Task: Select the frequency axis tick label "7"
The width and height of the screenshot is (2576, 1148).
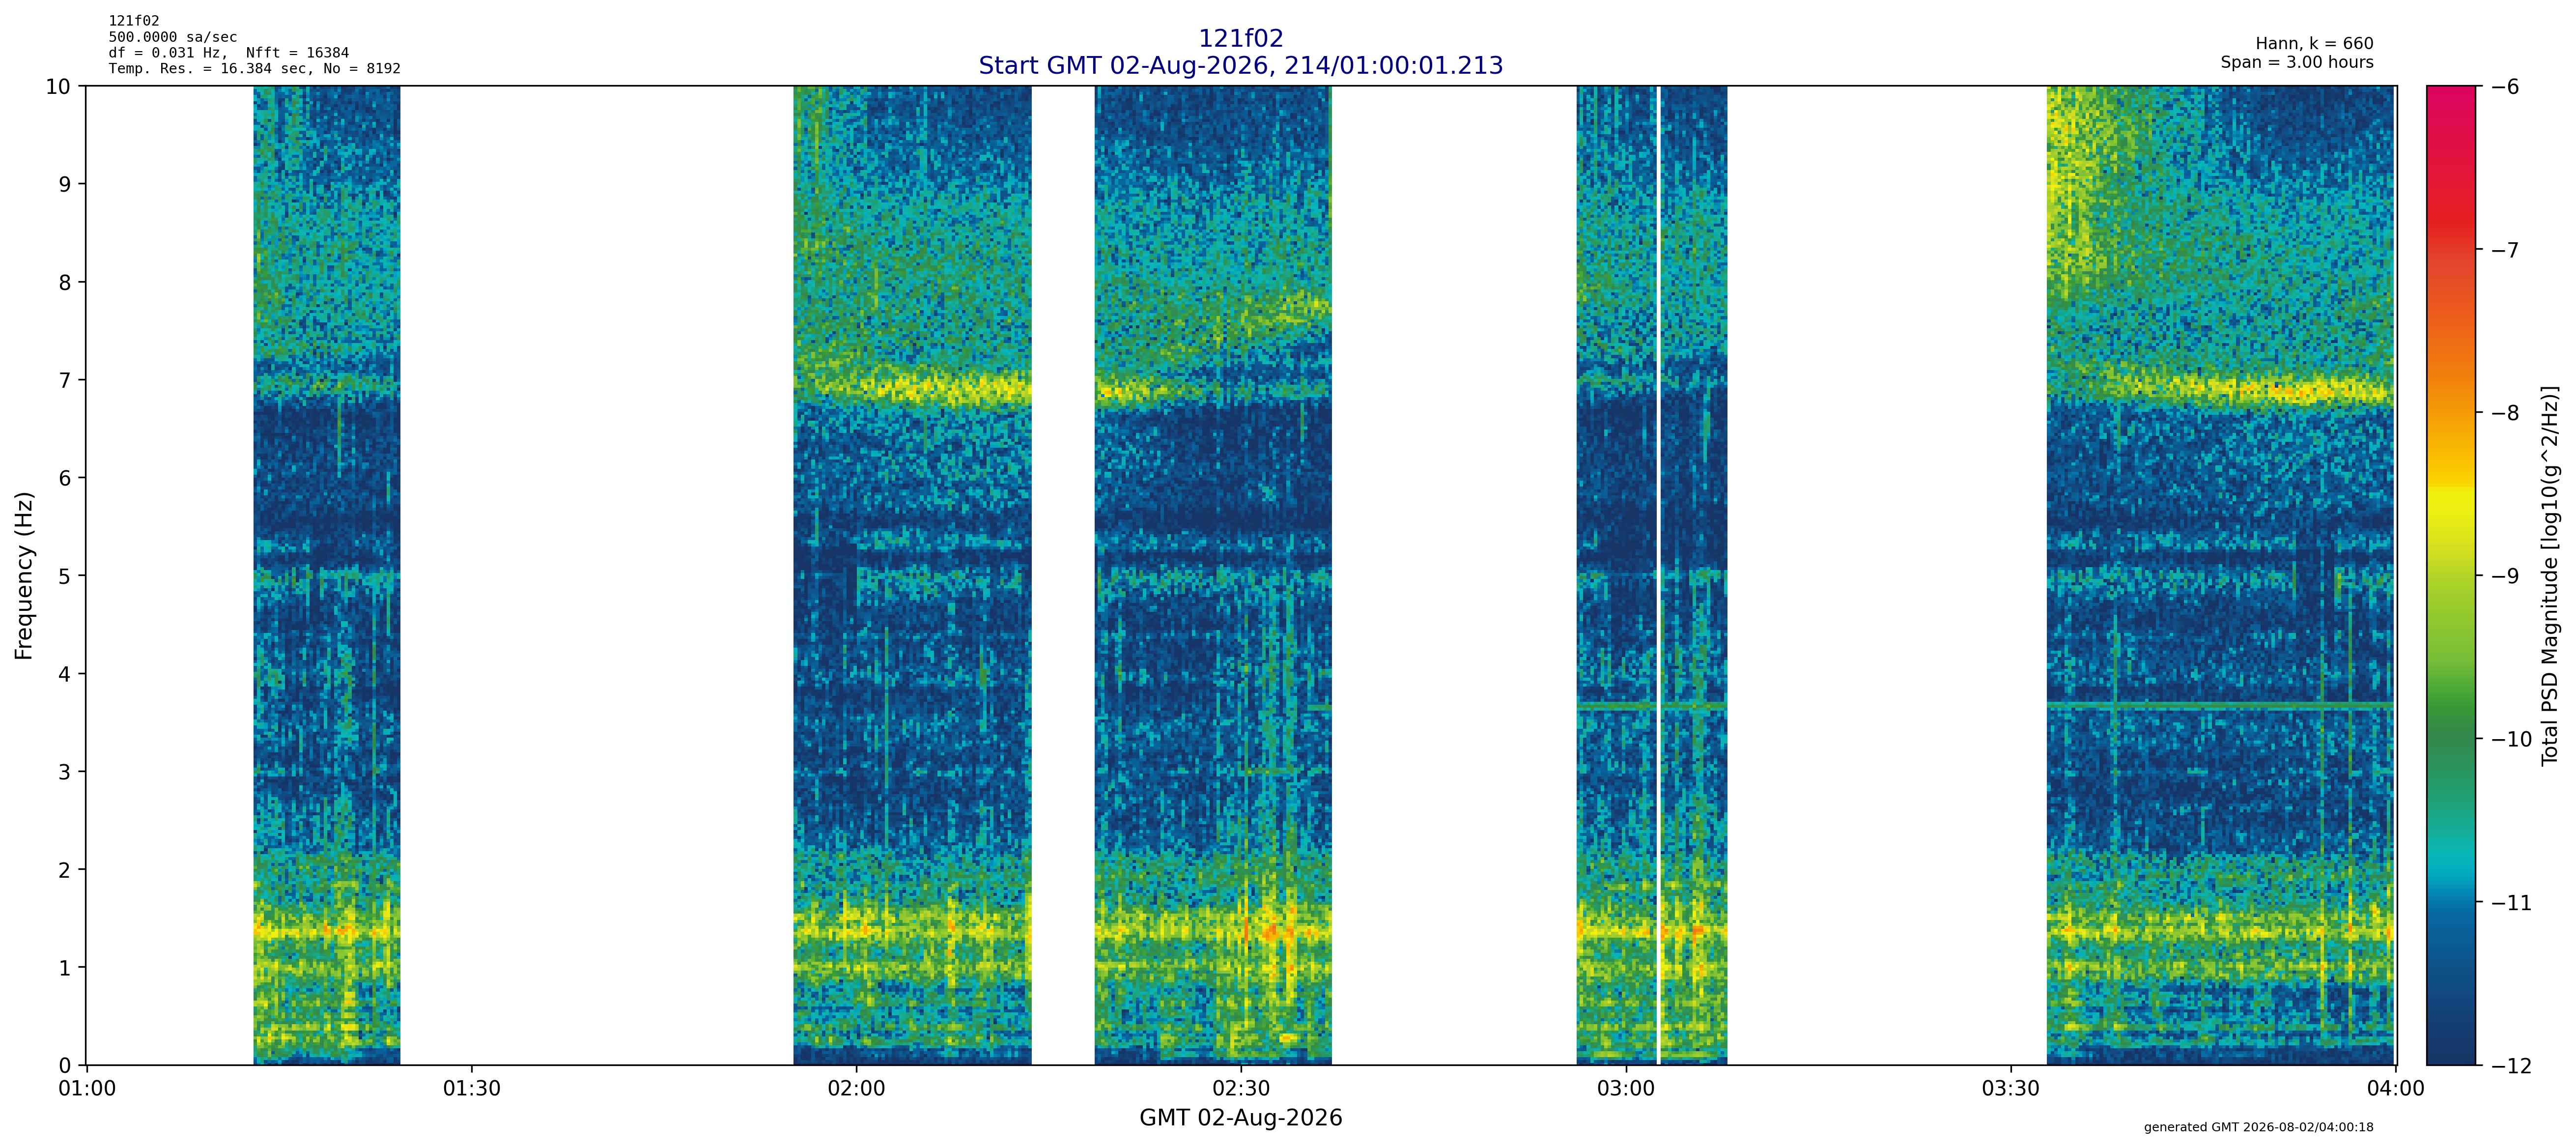Action: pos(65,381)
